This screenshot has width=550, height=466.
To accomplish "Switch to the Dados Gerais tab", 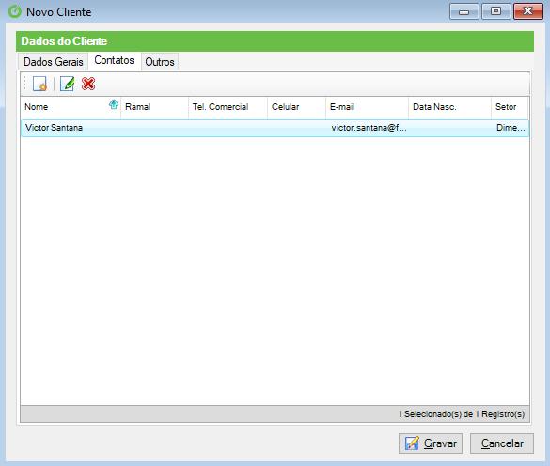I will (54, 62).
